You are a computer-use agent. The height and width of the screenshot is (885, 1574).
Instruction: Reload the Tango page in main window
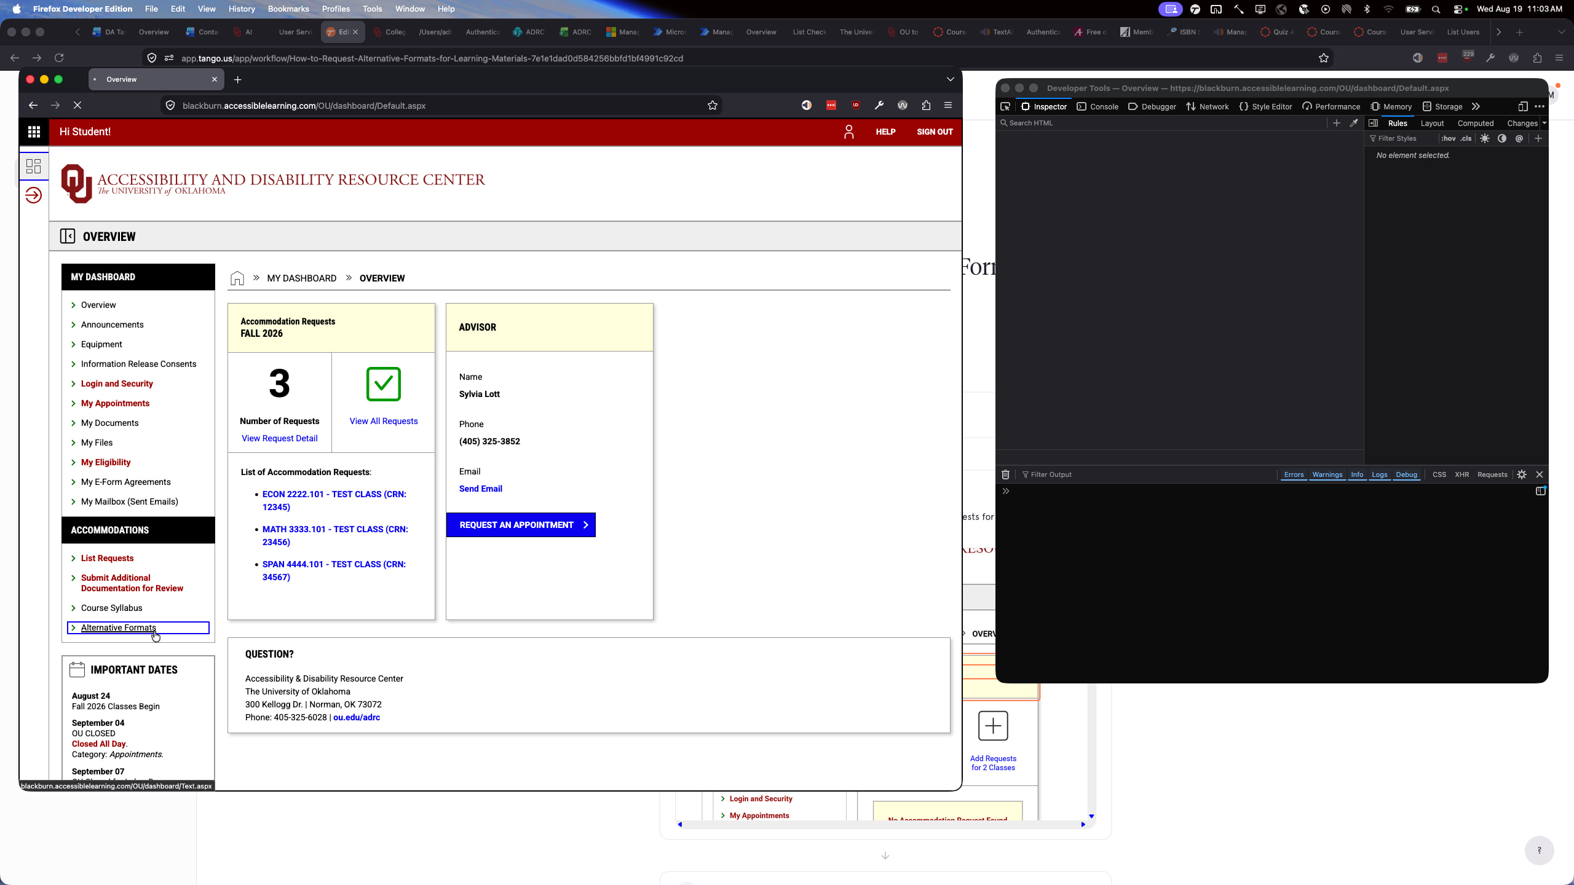(59, 58)
